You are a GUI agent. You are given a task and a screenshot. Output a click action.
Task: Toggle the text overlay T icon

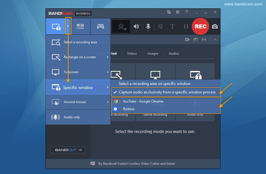(172, 27)
